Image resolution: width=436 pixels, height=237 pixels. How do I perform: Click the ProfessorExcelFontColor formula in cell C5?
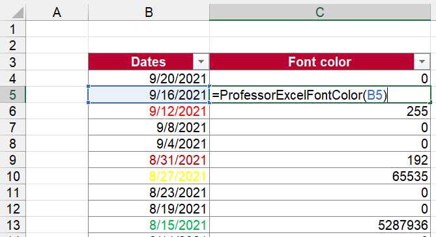tap(320, 95)
